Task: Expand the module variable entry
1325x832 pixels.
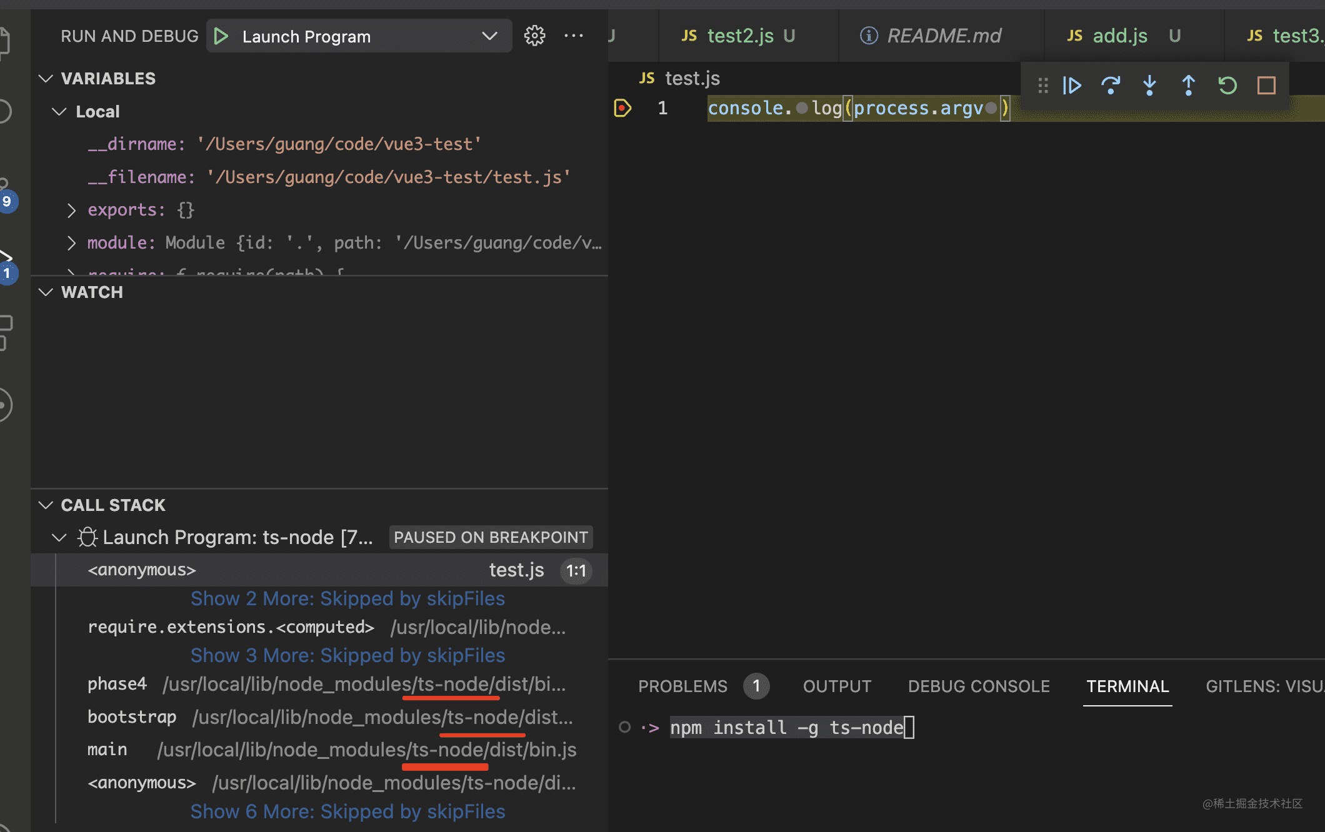Action: point(71,243)
